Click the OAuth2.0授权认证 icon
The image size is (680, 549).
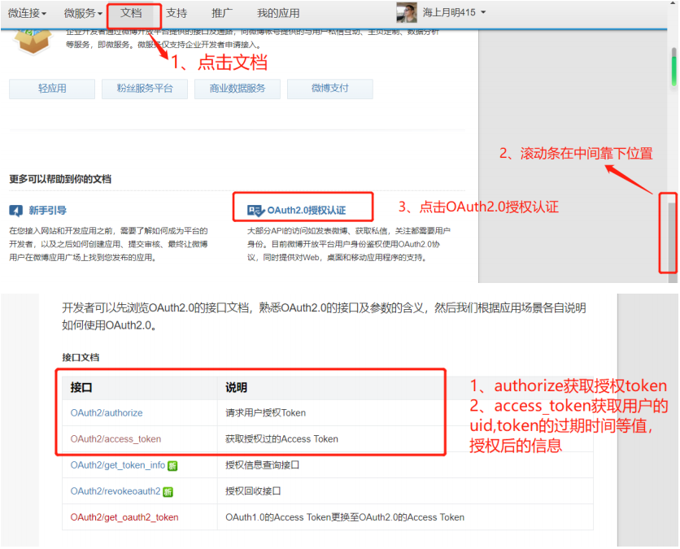(x=255, y=211)
